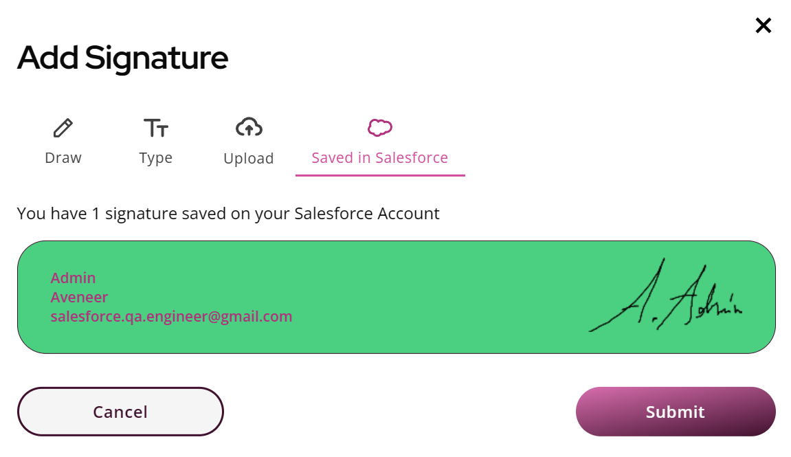Close the Add Signature dialog with X
The image size is (791, 457).
click(764, 25)
